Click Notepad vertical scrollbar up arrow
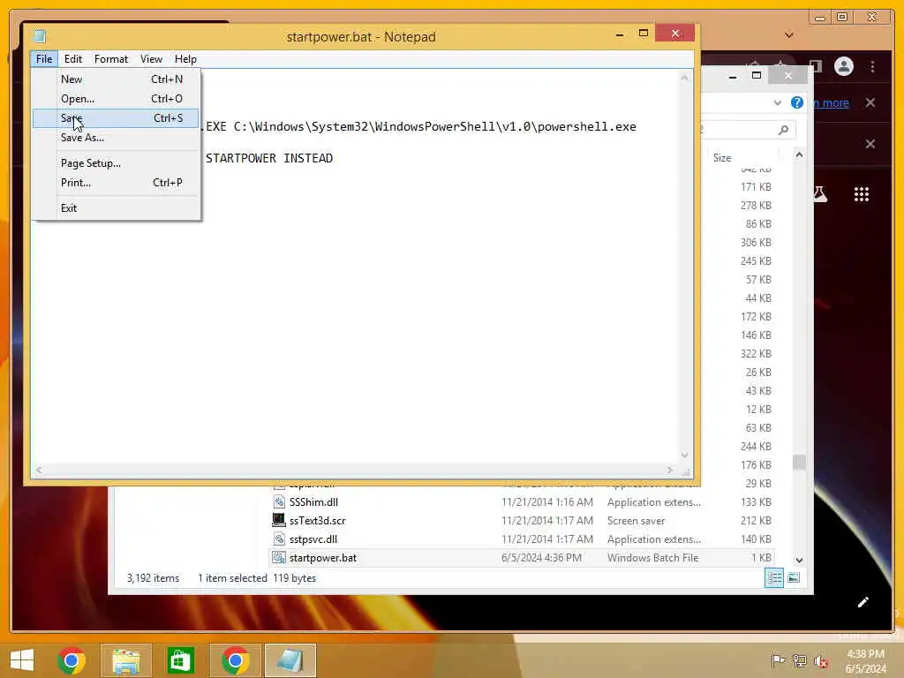The width and height of the screenshot is (904, 678). point(684,78)
